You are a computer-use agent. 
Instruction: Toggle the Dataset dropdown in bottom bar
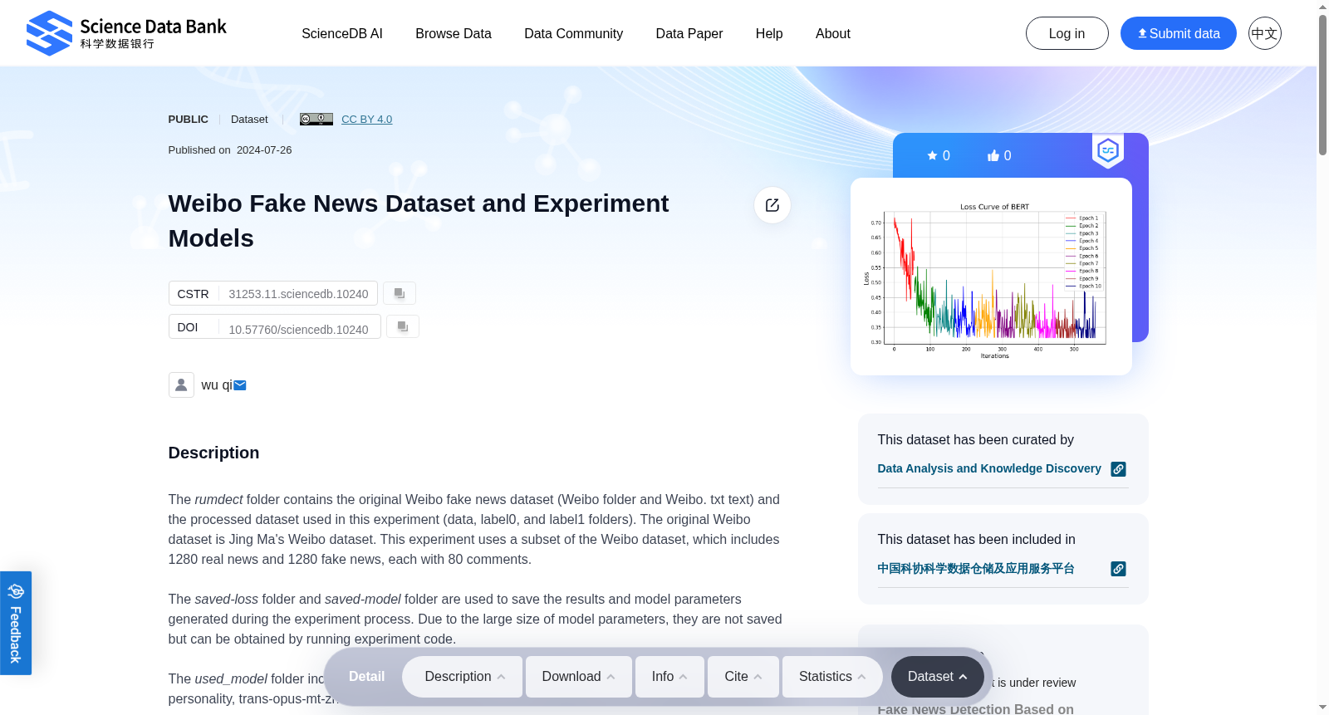(x=938, y=677)
